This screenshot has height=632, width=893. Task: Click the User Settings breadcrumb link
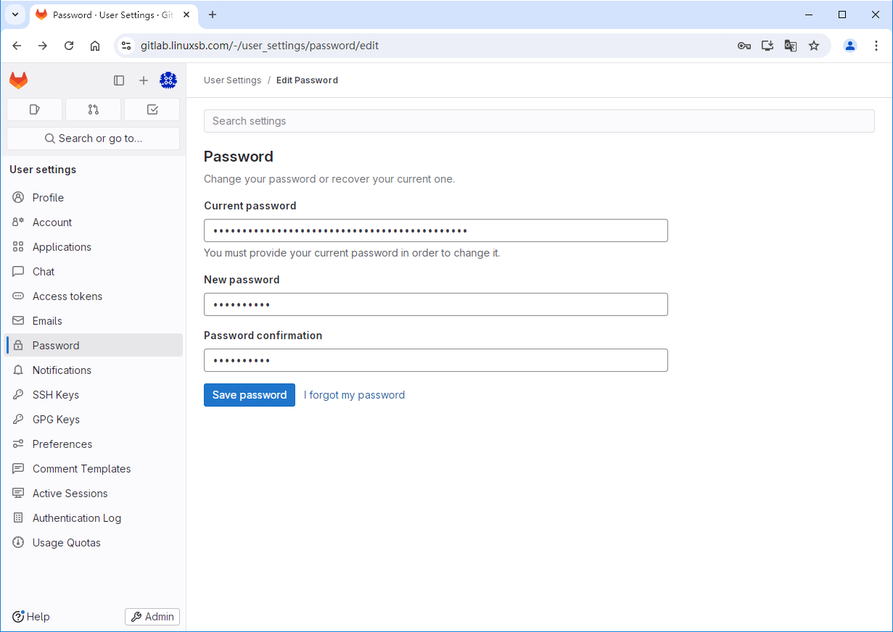point(232,80)
